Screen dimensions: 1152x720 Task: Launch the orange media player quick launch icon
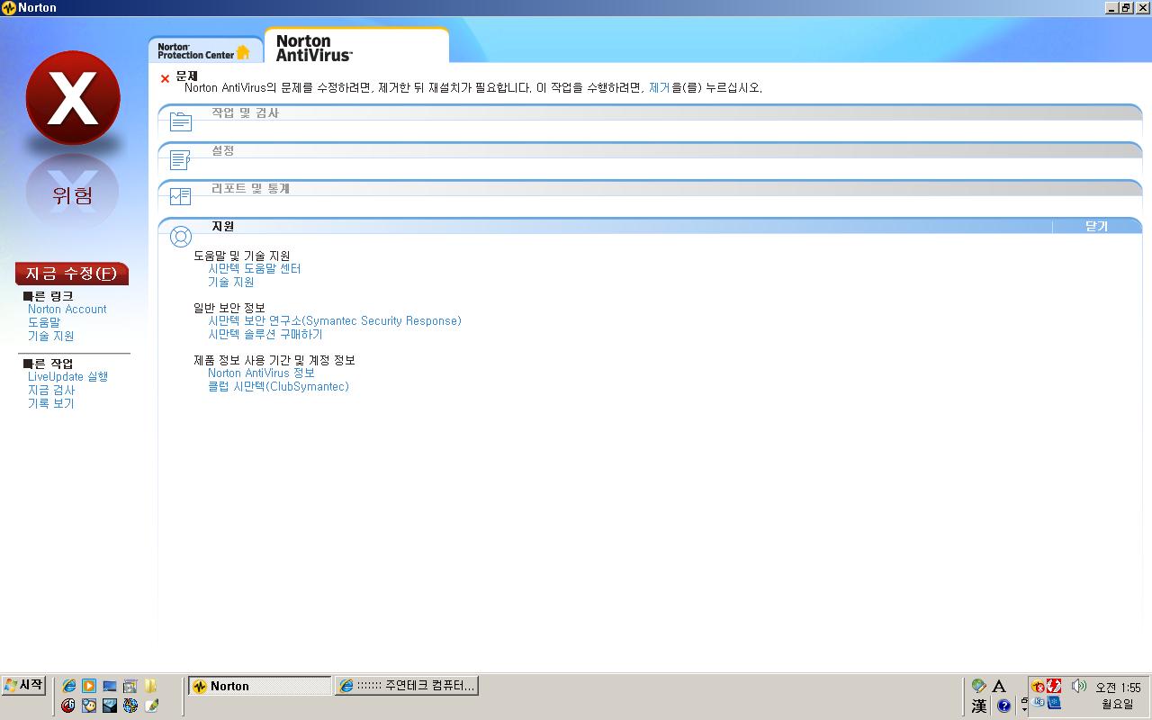pyautogui.click(x=89, y=686)
